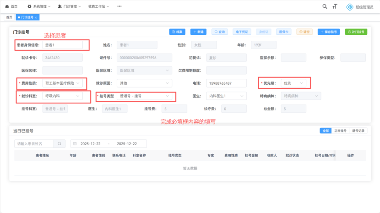
Task: Open the 门诊管理 menu
Action: coord(69,6)
